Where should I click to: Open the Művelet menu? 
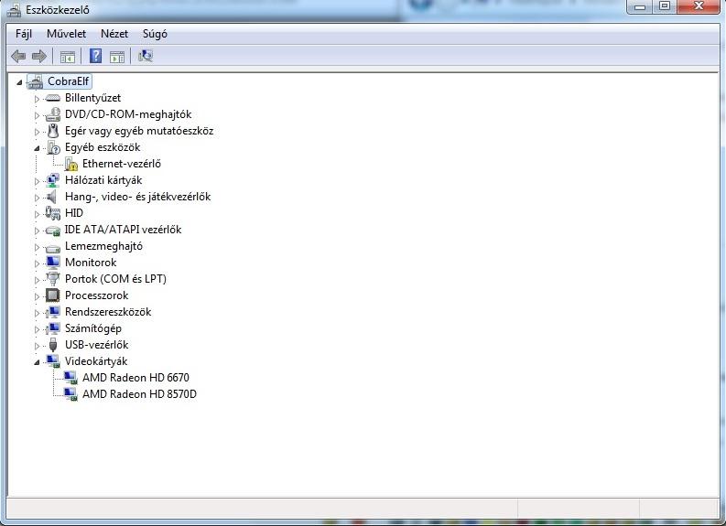[x=66, y=34]
